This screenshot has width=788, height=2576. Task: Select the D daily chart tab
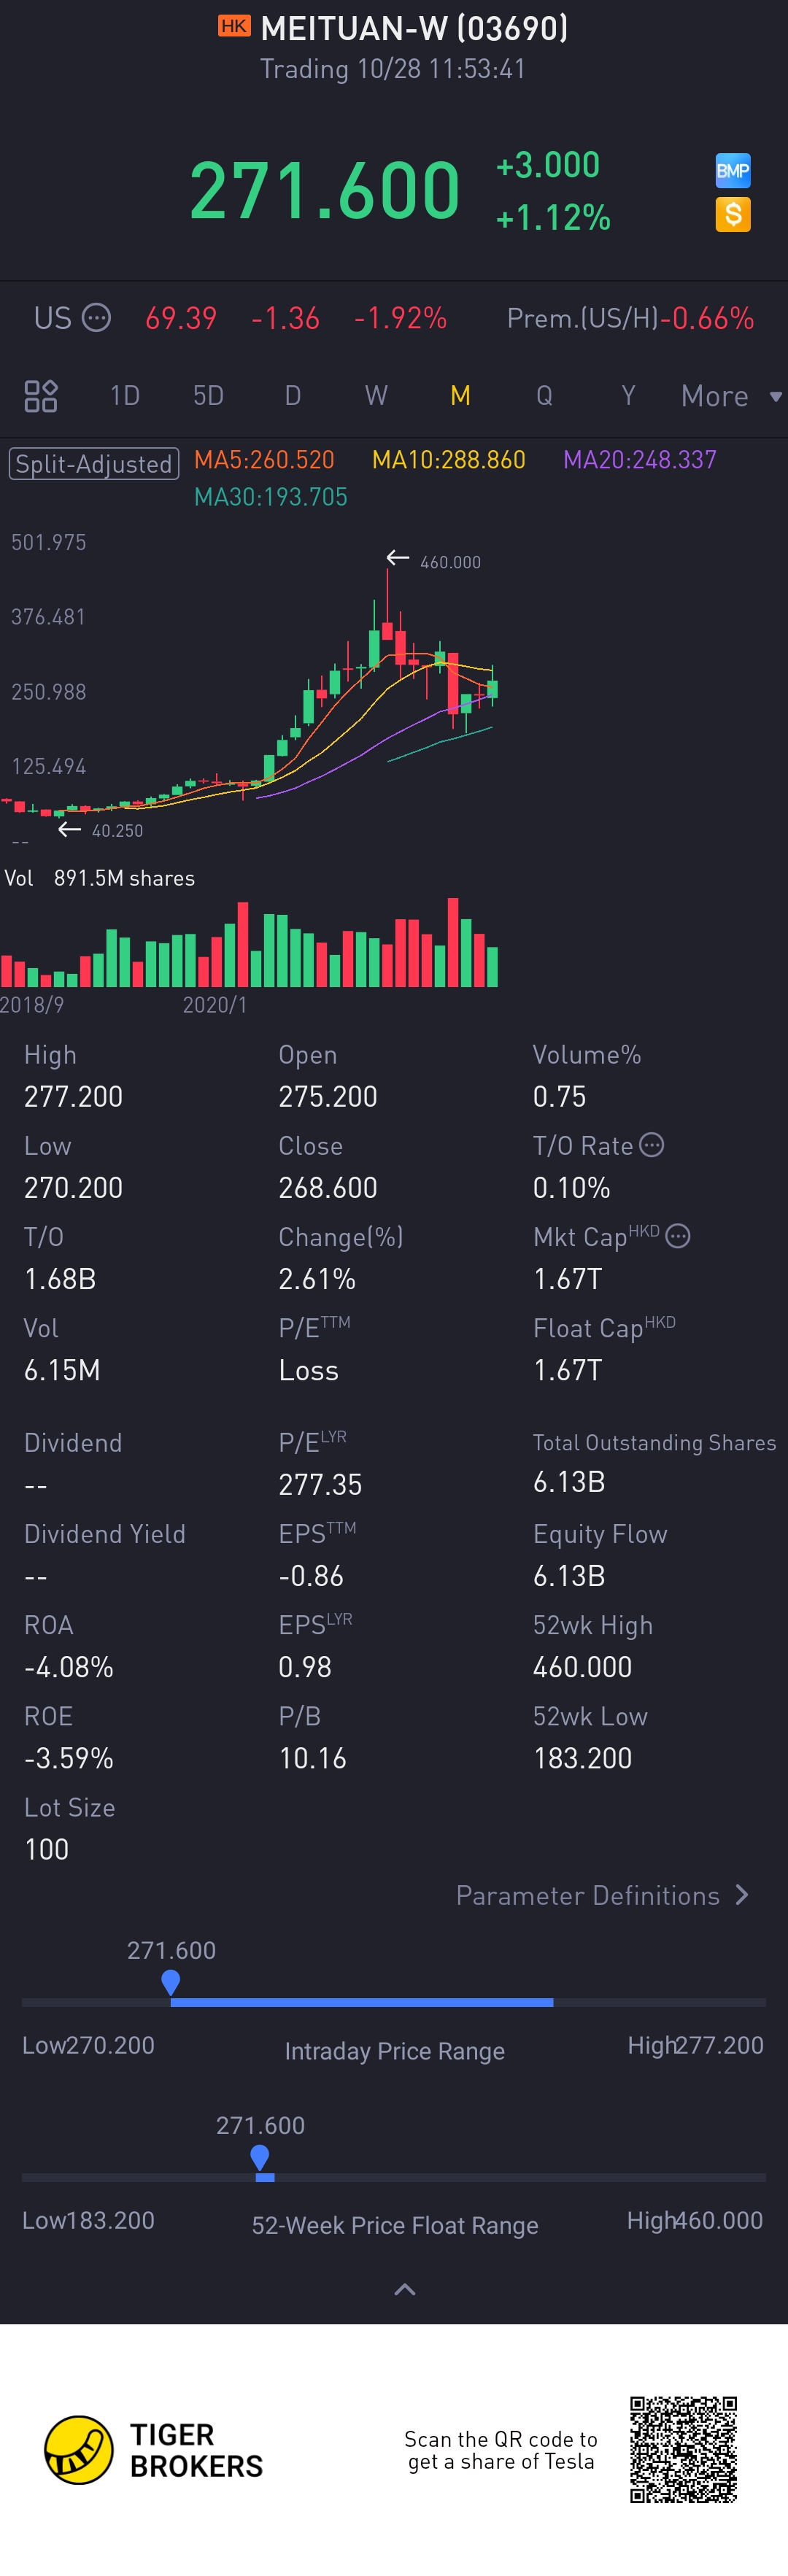(x=293, y=396)
